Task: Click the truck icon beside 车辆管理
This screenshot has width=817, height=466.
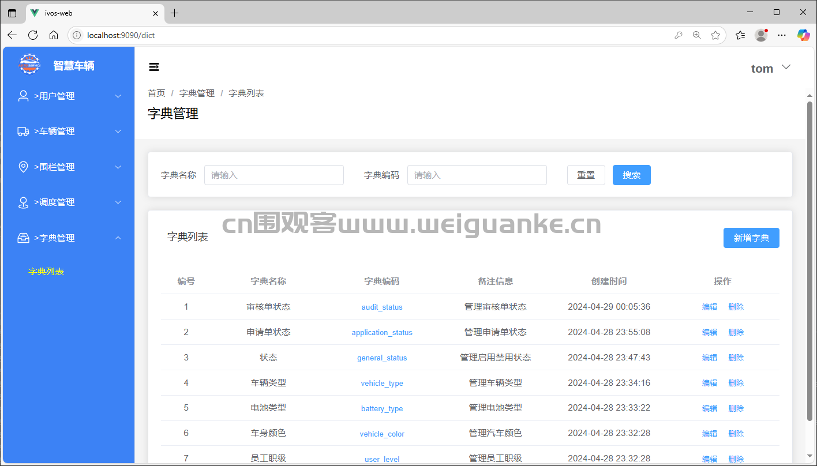Action: tap(23, 131)
